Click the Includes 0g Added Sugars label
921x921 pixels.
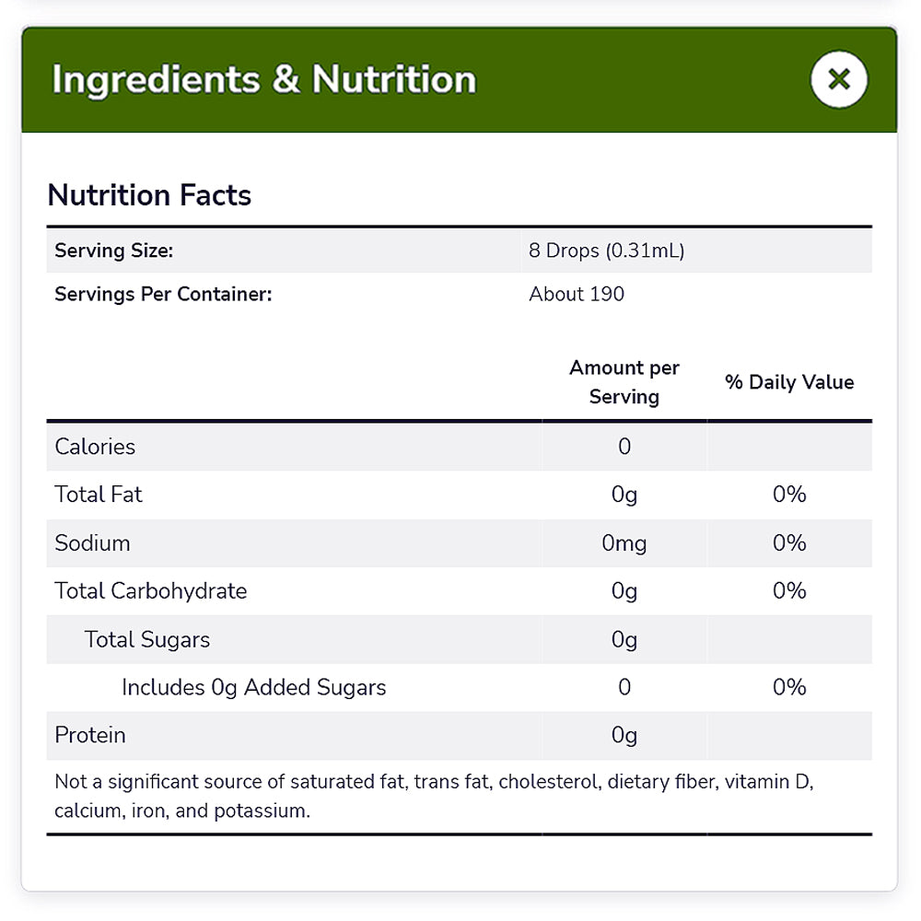tap(253, 687)
